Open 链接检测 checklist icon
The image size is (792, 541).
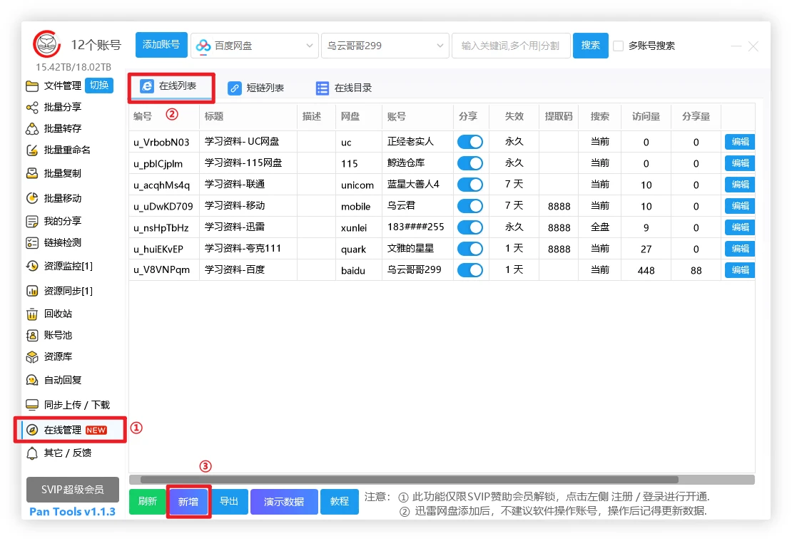(32, 243)
